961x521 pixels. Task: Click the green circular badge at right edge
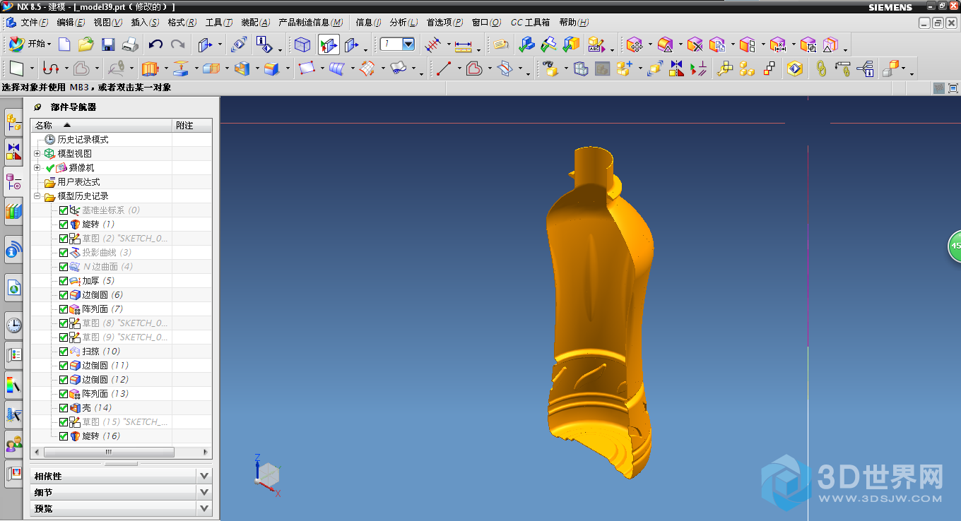coord(955,246)
